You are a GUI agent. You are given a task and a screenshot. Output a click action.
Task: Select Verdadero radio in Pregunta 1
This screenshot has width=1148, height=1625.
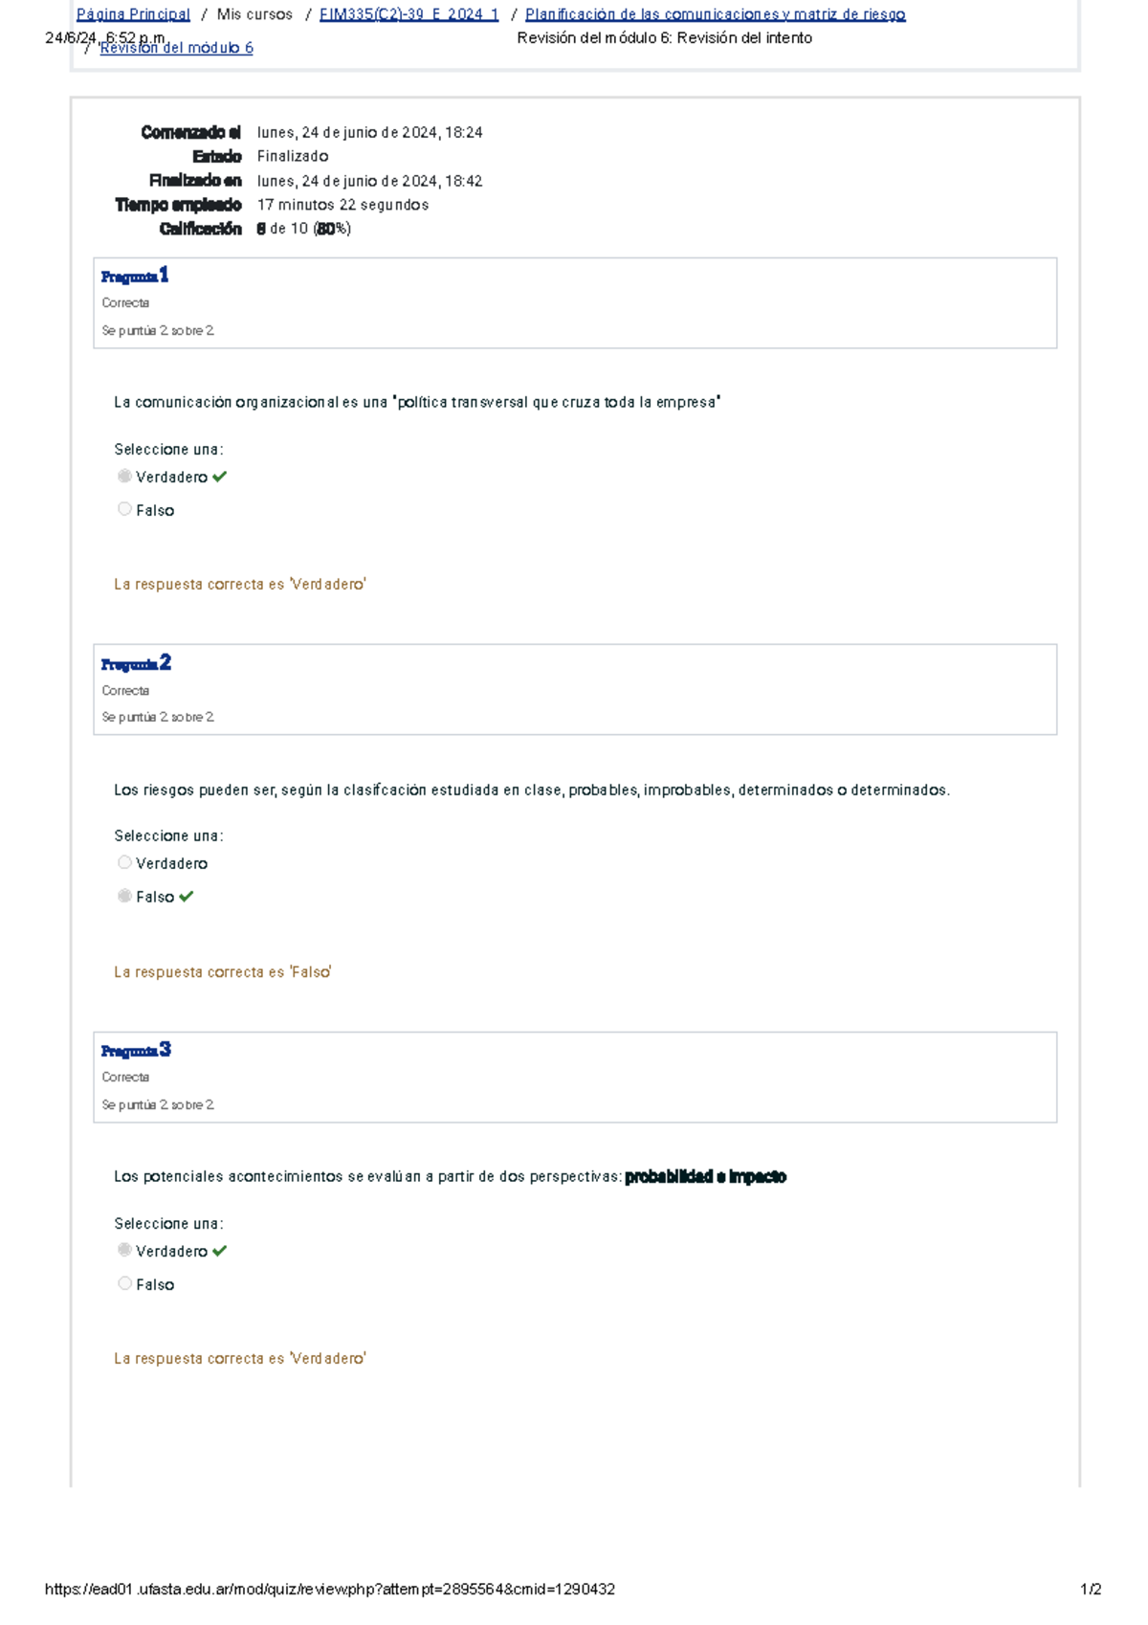(x=124, y=477)
